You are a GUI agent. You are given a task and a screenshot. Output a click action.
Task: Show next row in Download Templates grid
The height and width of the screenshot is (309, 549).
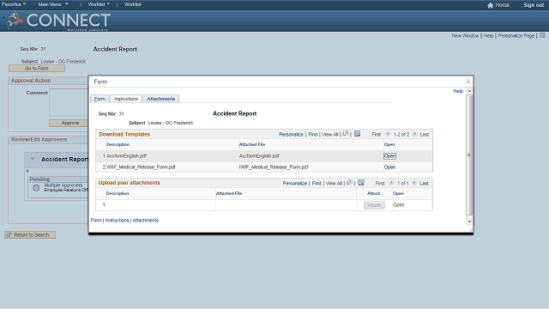414,134
